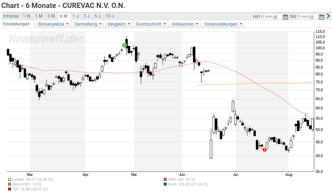Select the 6 M. chart period

pyautogui.click(x=64, y=16)
